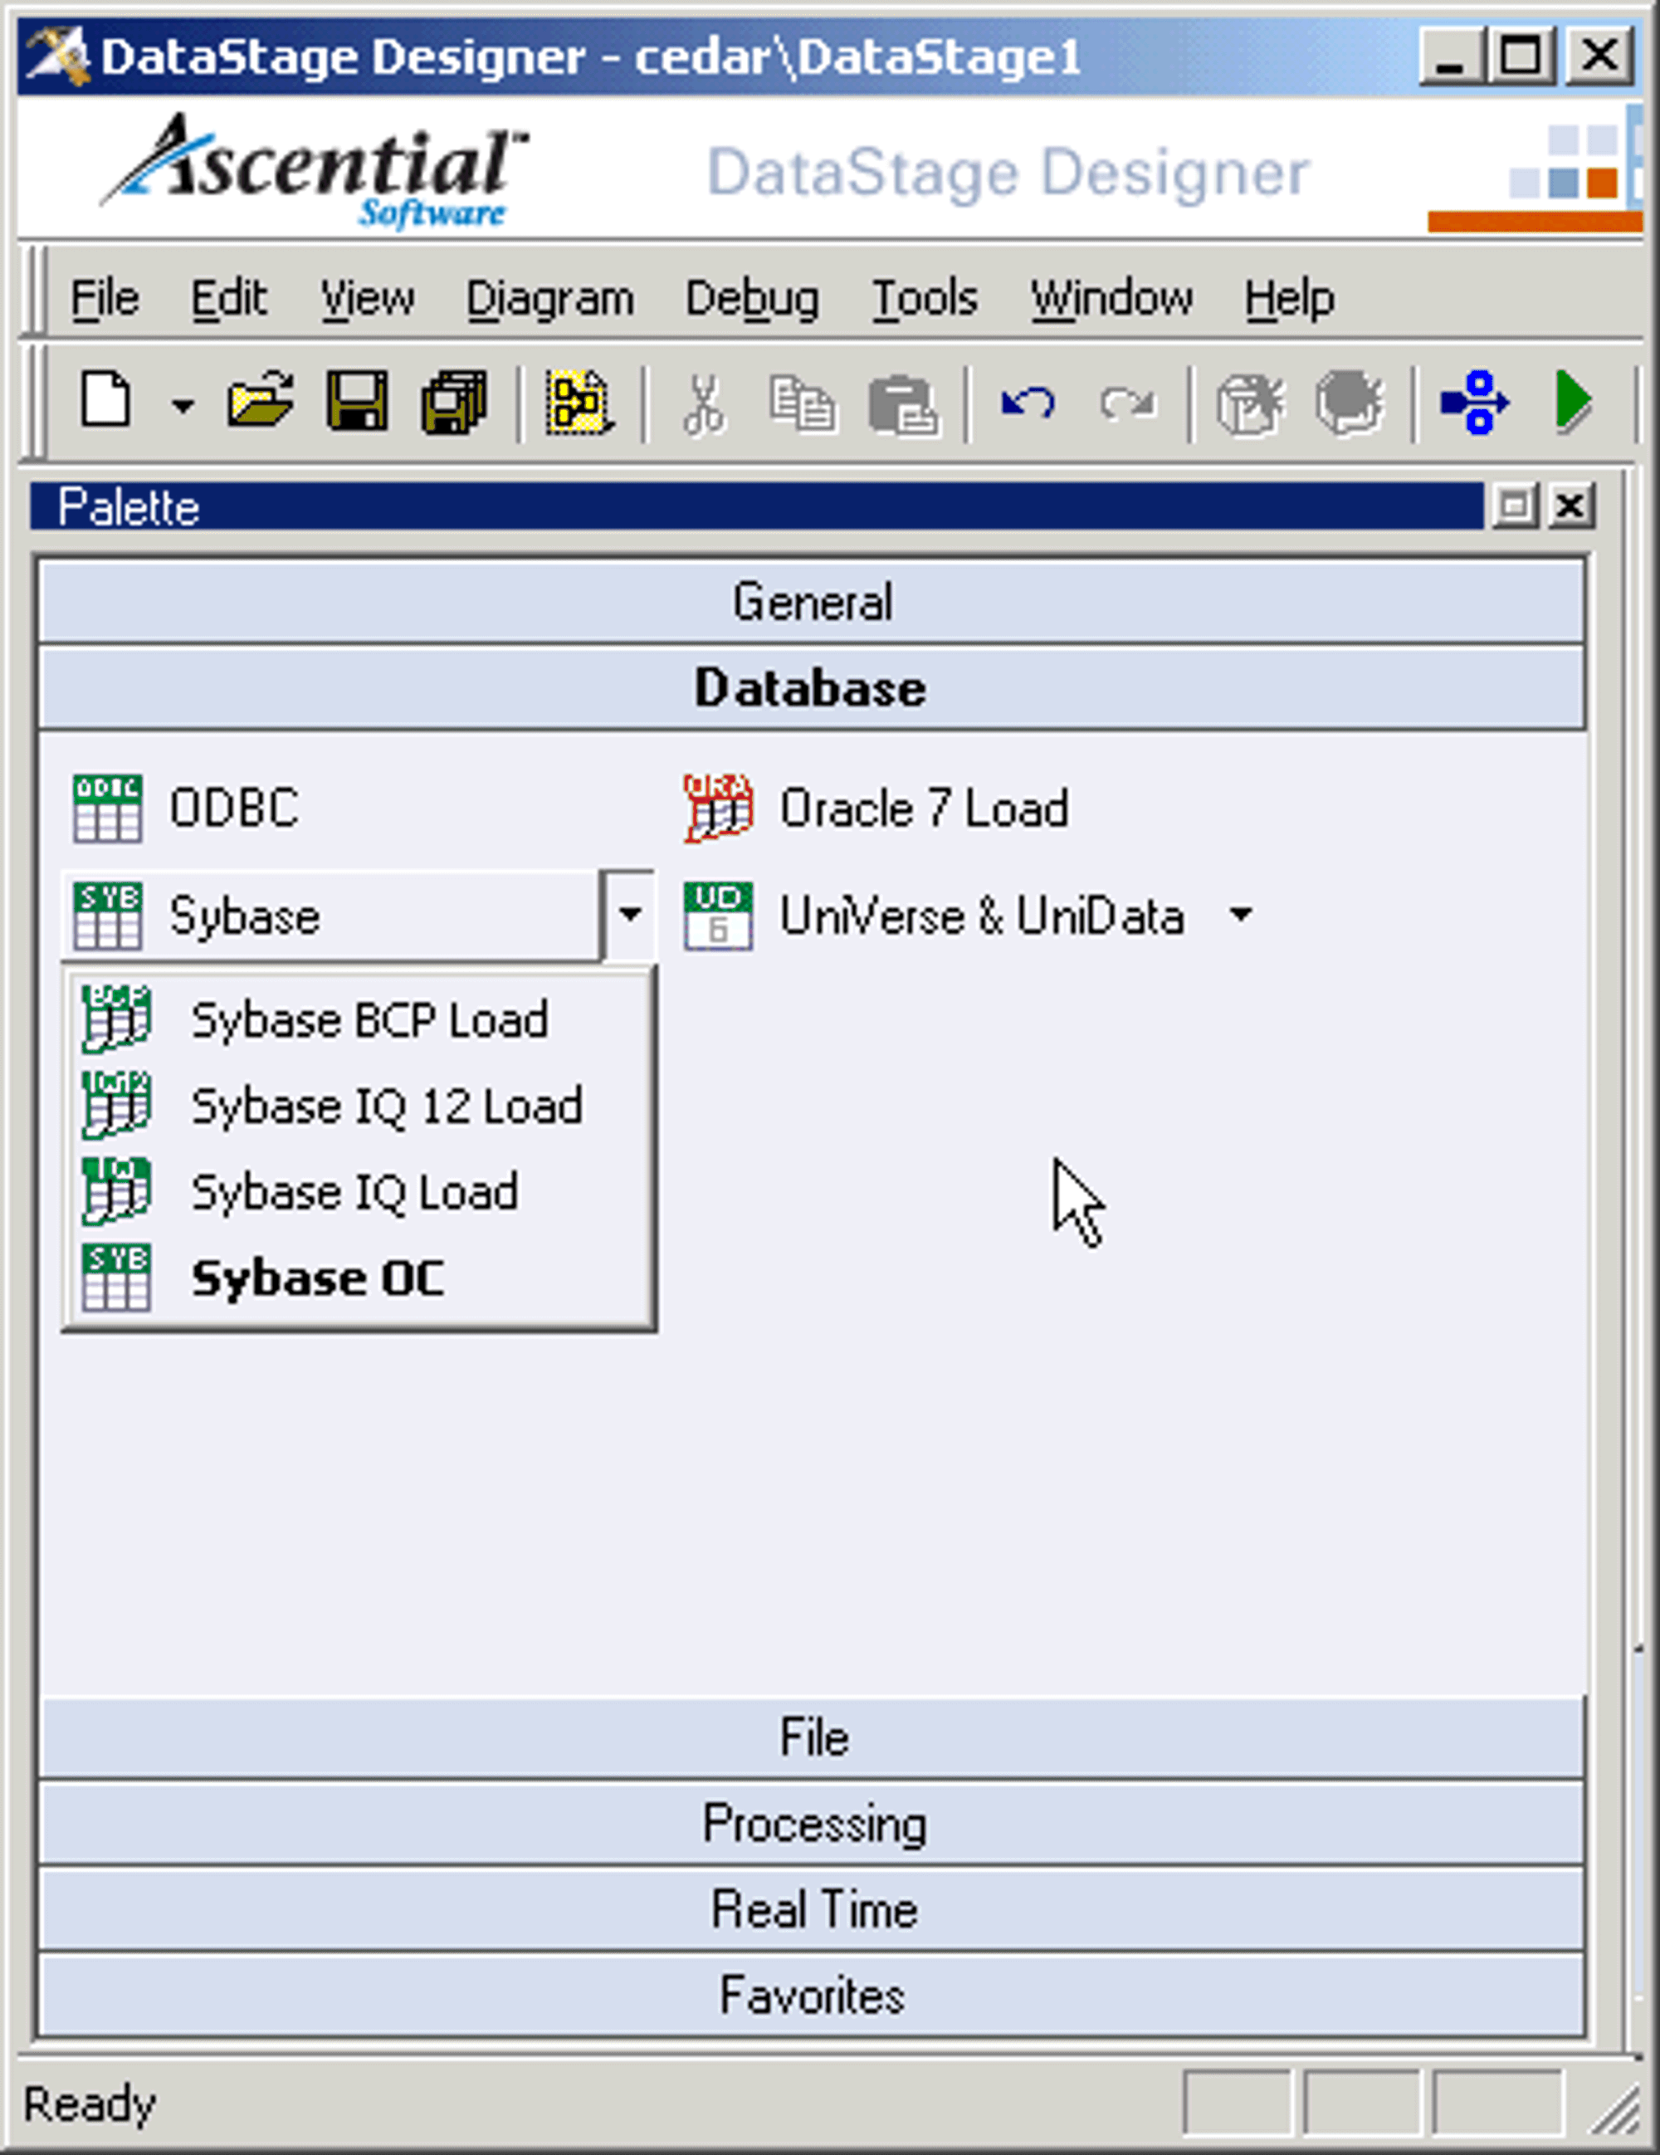Expand the File palette group
Viewport: 1660px width, 2155px height.
click(813, 1737)
